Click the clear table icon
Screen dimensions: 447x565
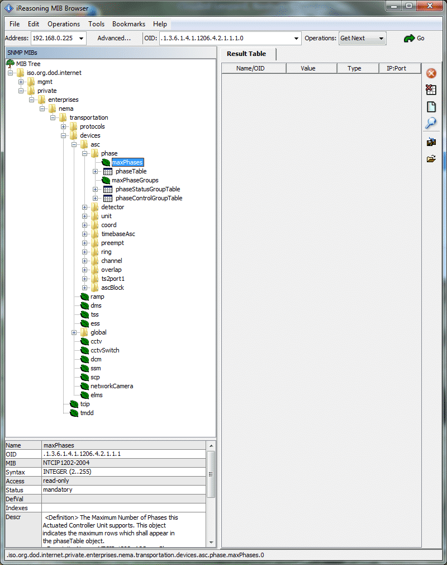tap(431, 90)
